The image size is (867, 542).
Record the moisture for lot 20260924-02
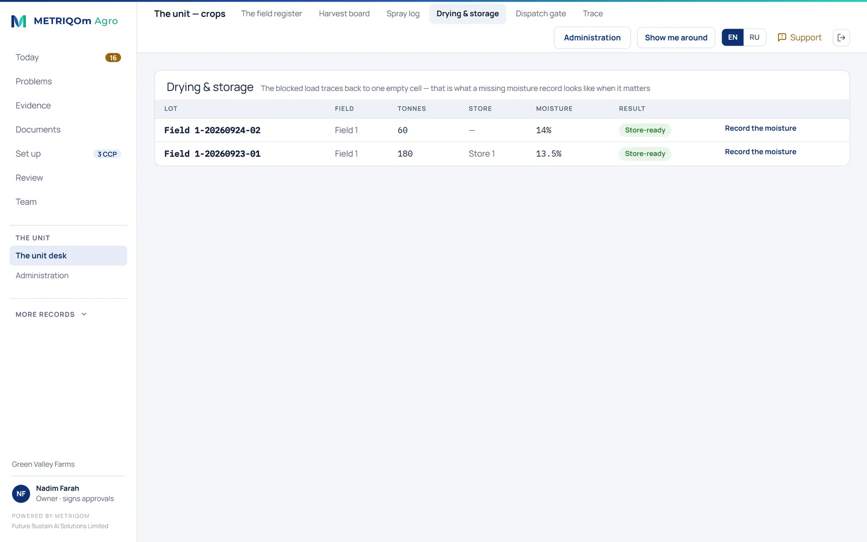[760, 128]
